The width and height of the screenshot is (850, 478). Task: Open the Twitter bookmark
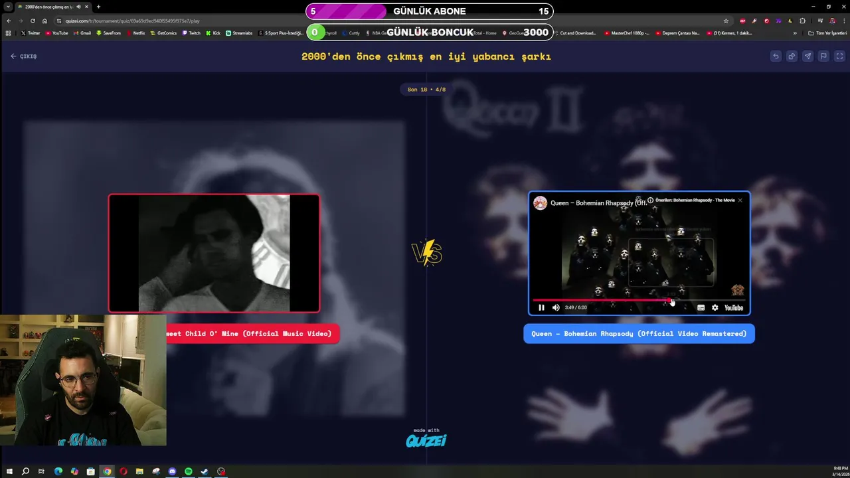click(x=31, y=33)
